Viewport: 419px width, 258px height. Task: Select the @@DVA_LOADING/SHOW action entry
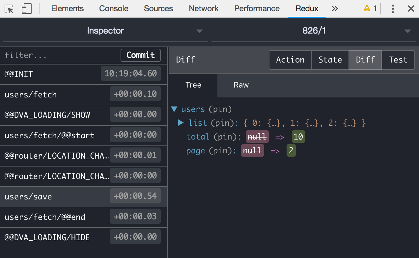click(x=84, y=115)
